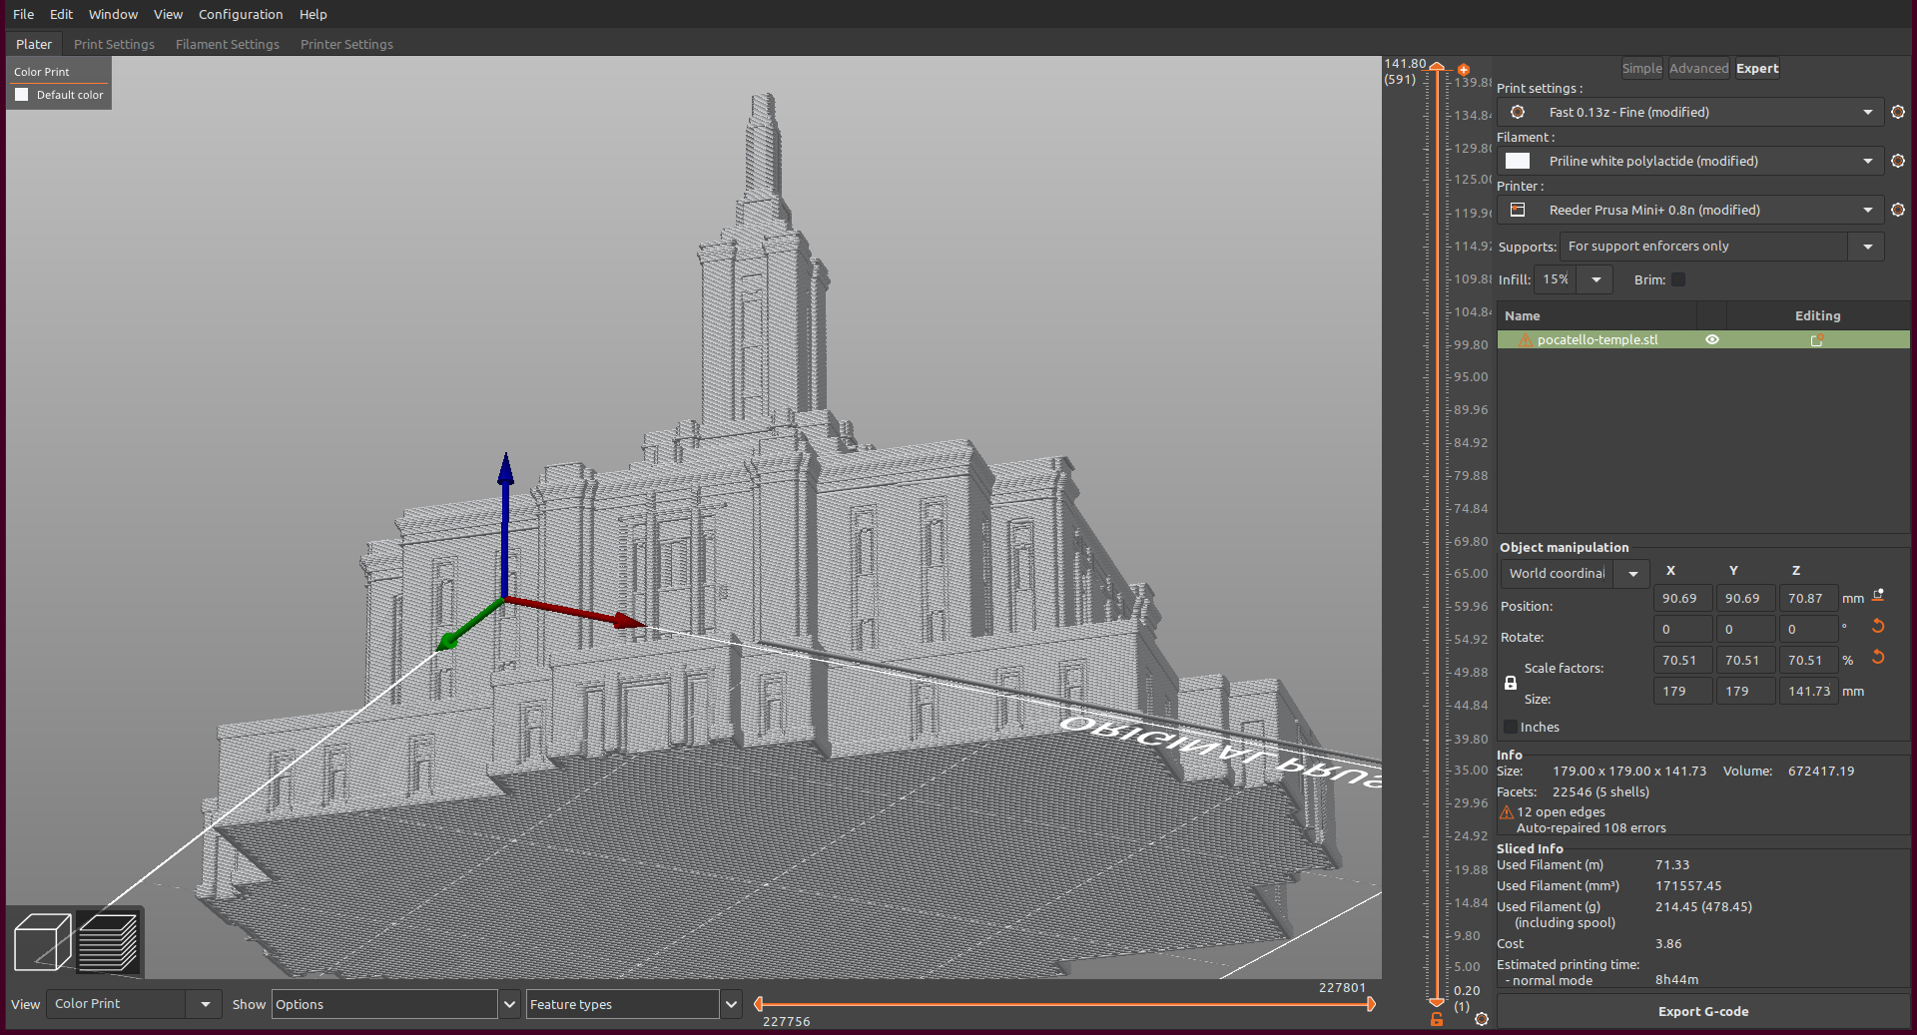
Task: Open printer settings gear for Reeder Prusa Mini+
Action: click(x=1898, y=210)
